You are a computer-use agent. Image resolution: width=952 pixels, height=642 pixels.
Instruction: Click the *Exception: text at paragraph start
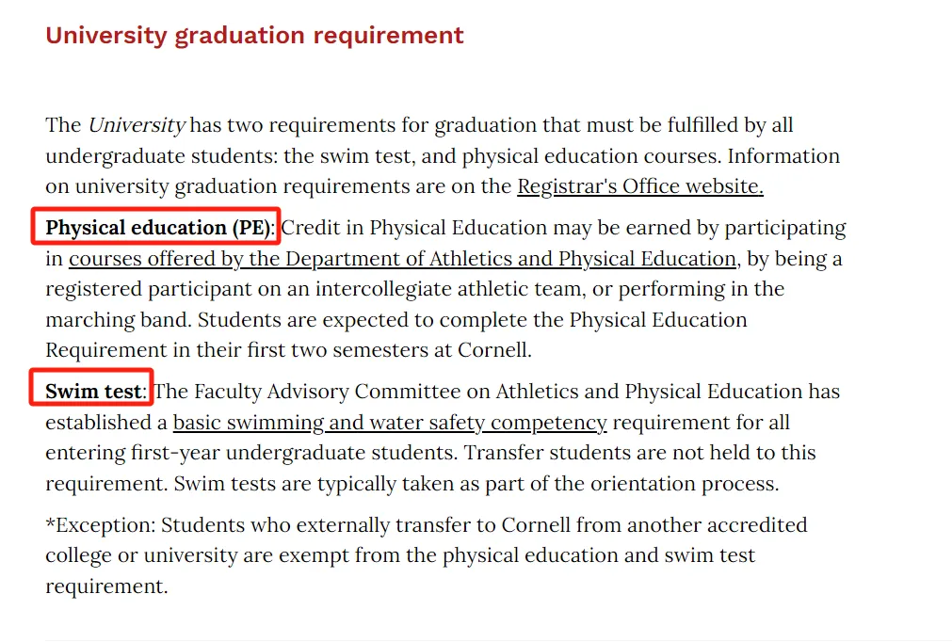click(101, 525)
